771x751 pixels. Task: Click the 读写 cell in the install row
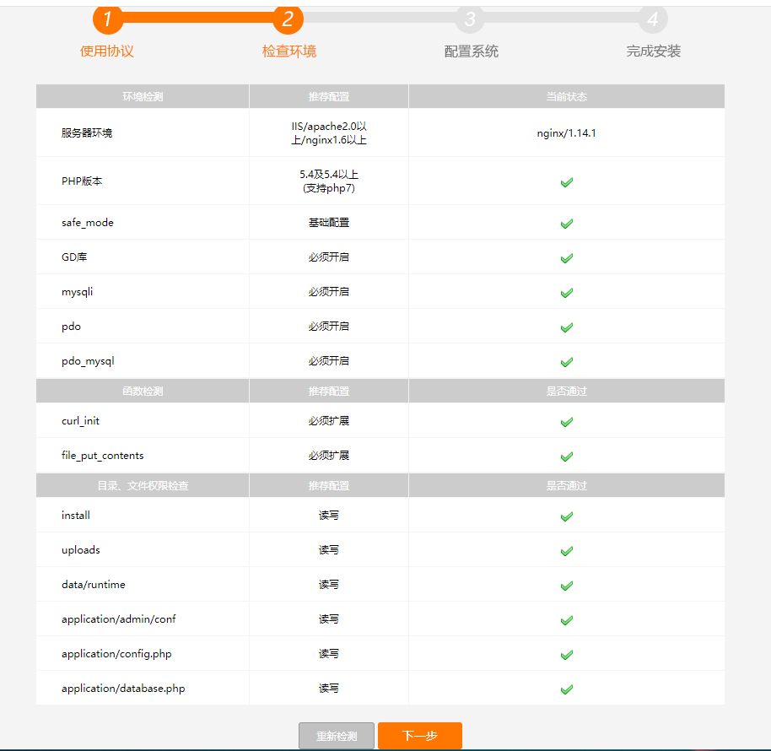point(329,515)
